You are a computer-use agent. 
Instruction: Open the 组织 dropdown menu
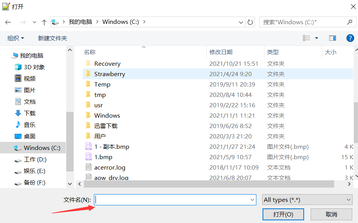(x=16, y=38)
